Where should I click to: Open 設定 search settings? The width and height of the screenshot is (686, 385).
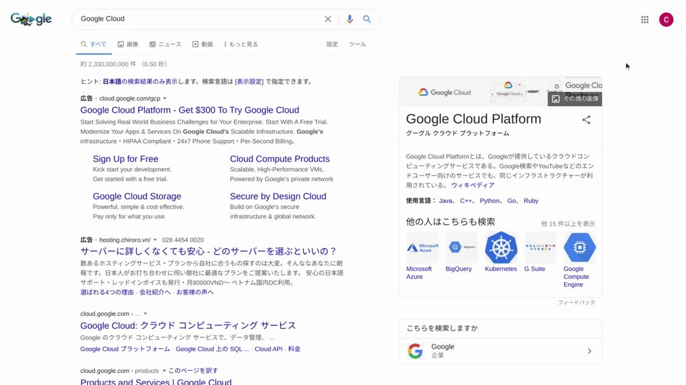click(332, 44)
